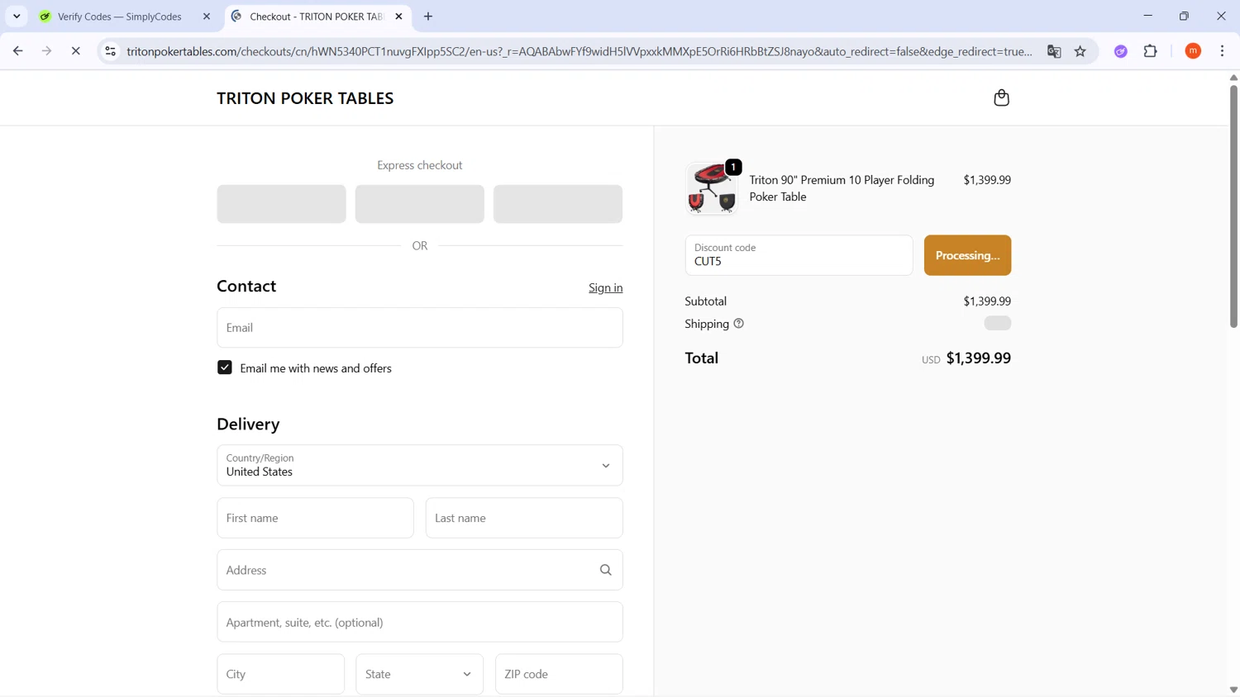Screen dimensions: 1240x697
Task: Click the third express checkout button
Action: [558, 204]
